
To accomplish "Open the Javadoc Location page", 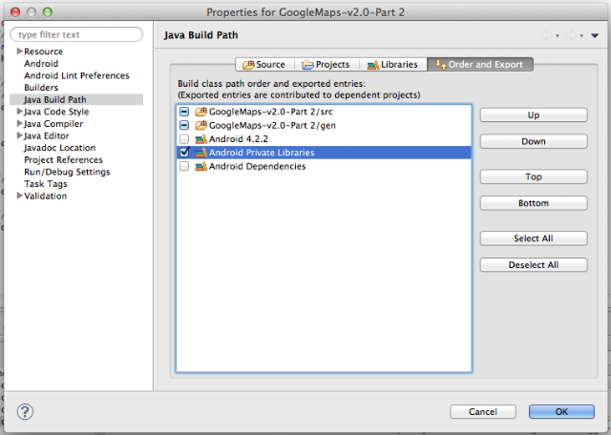I will click(59, 148).
